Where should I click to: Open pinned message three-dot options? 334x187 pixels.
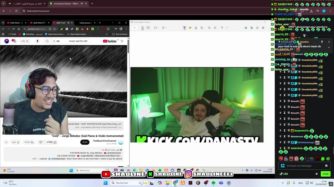tap(329, 42)
